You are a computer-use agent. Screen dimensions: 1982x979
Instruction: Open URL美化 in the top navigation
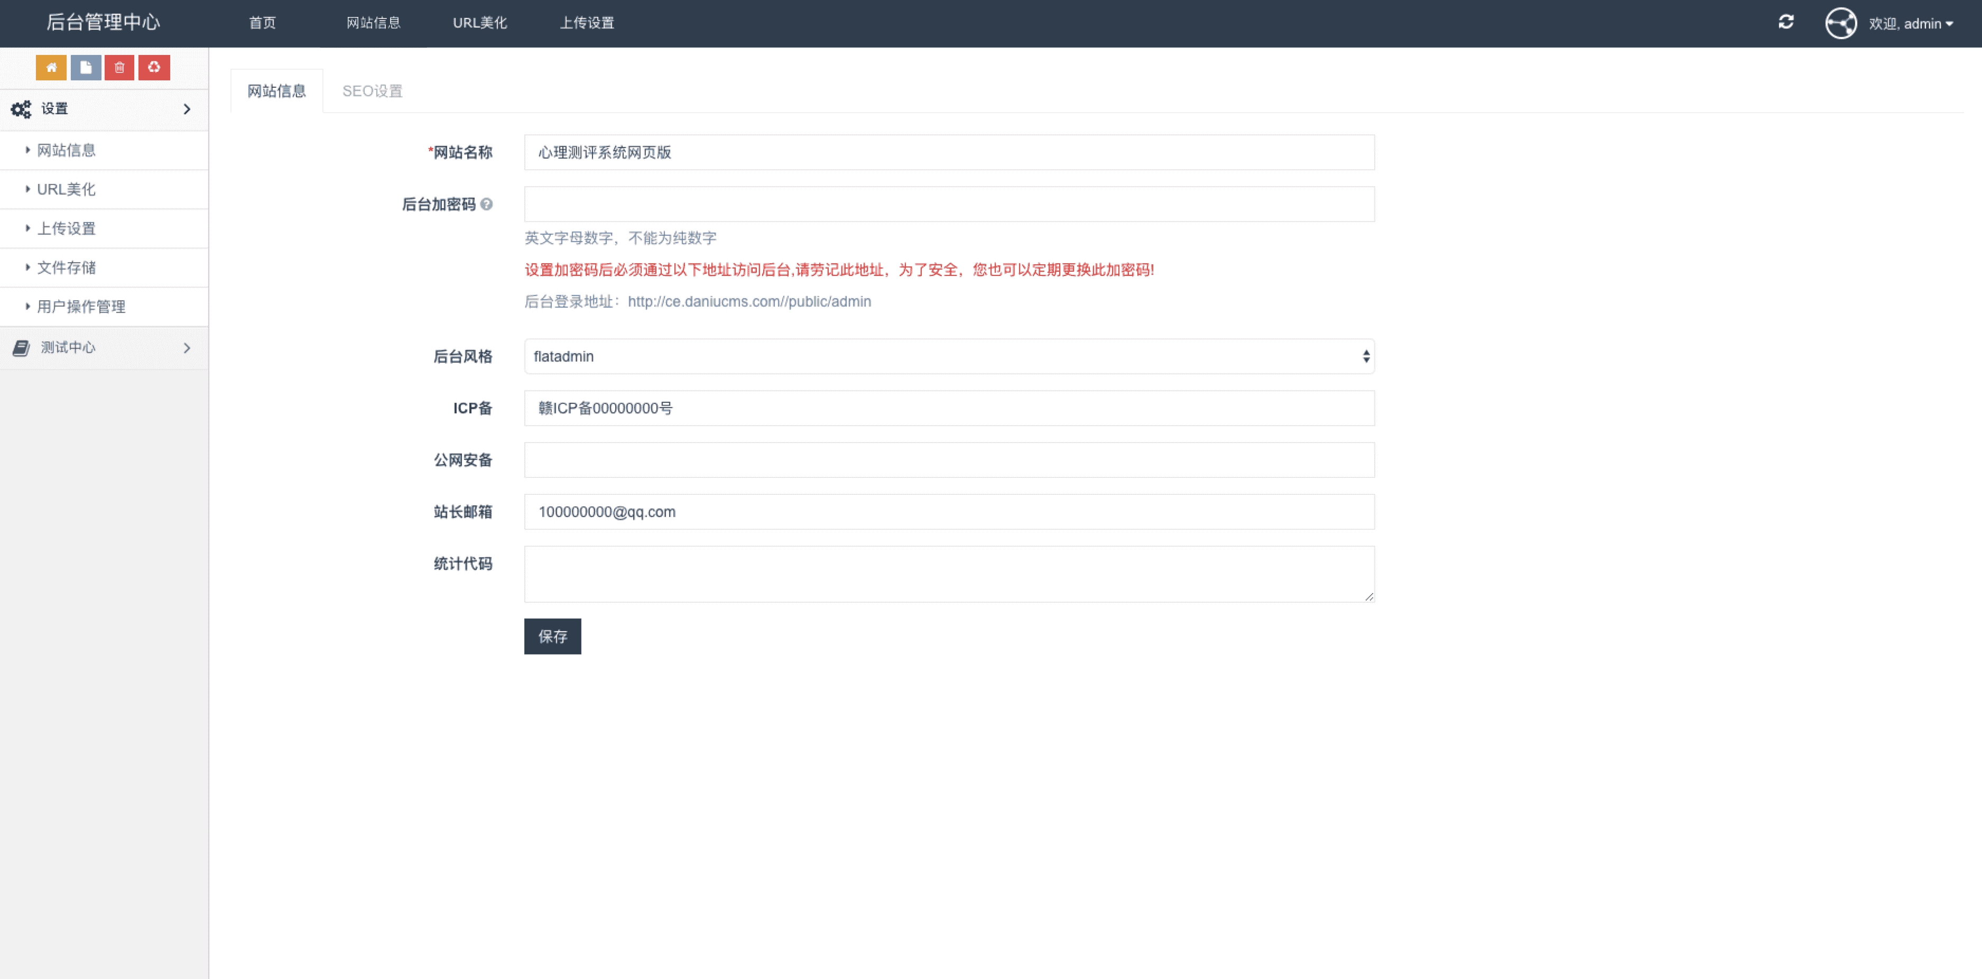click(x=479, y=23)
